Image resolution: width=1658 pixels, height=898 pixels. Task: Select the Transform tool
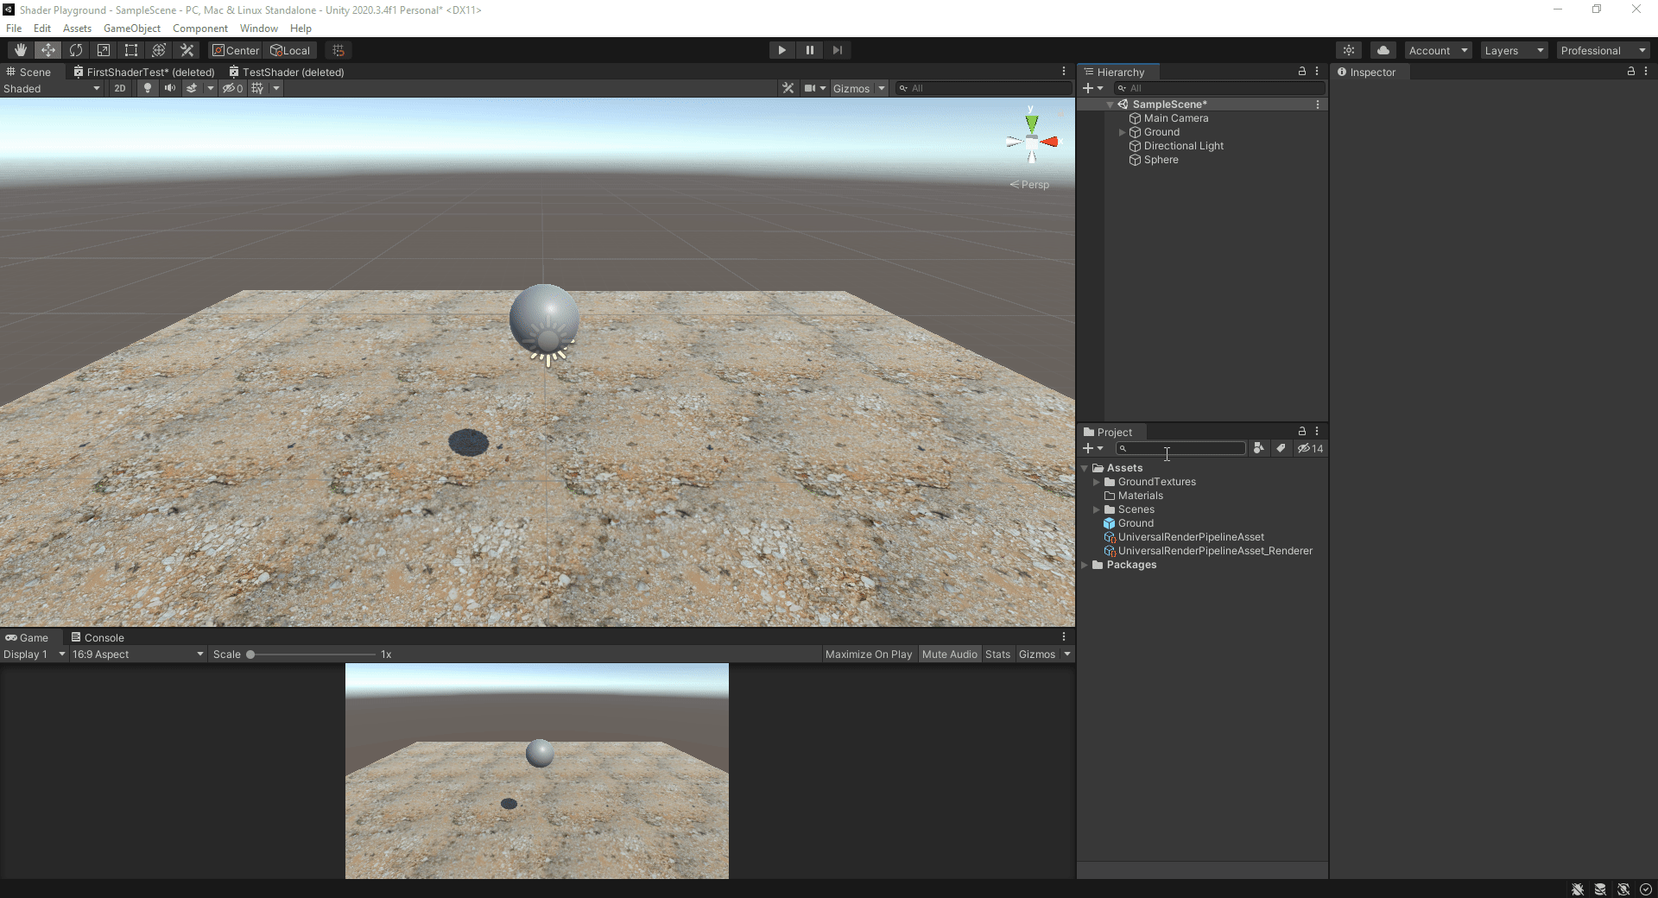click(x=159, y=50)
